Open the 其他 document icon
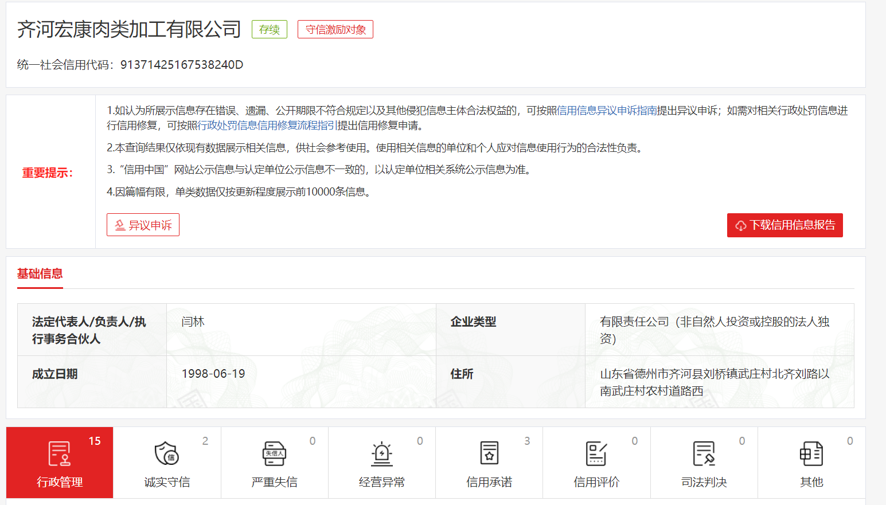Viewport: 886px width, 505px height. (811, 453)
